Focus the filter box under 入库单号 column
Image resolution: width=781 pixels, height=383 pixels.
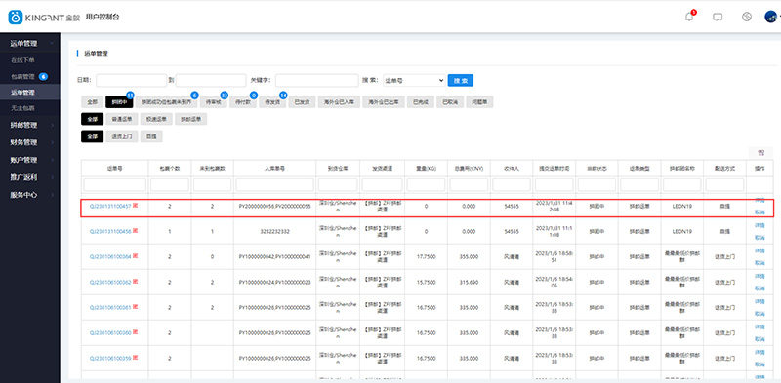(274, 184)
